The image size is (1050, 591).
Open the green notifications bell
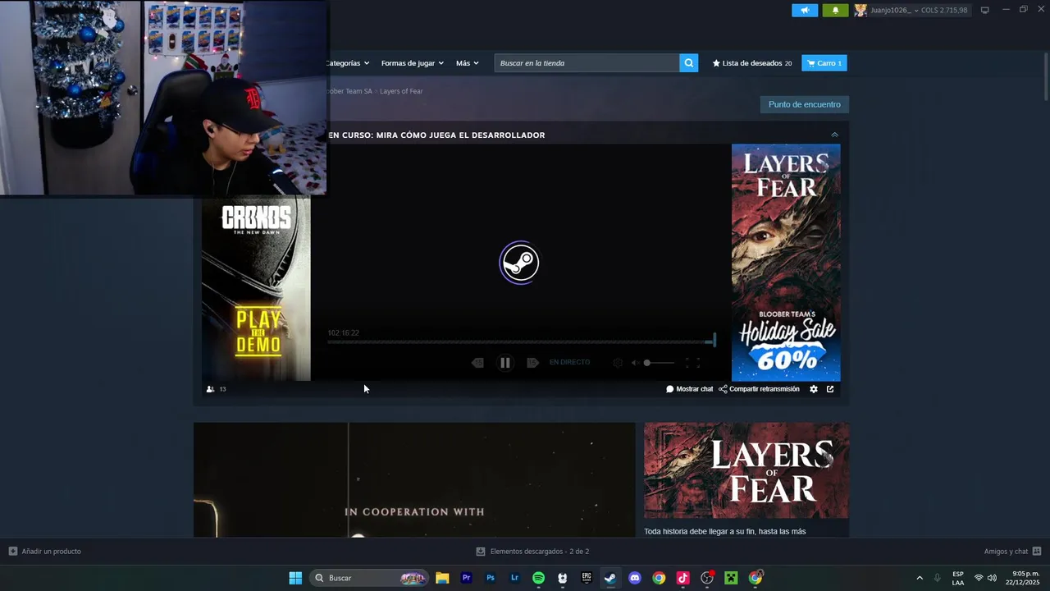(x=835, y=10)
